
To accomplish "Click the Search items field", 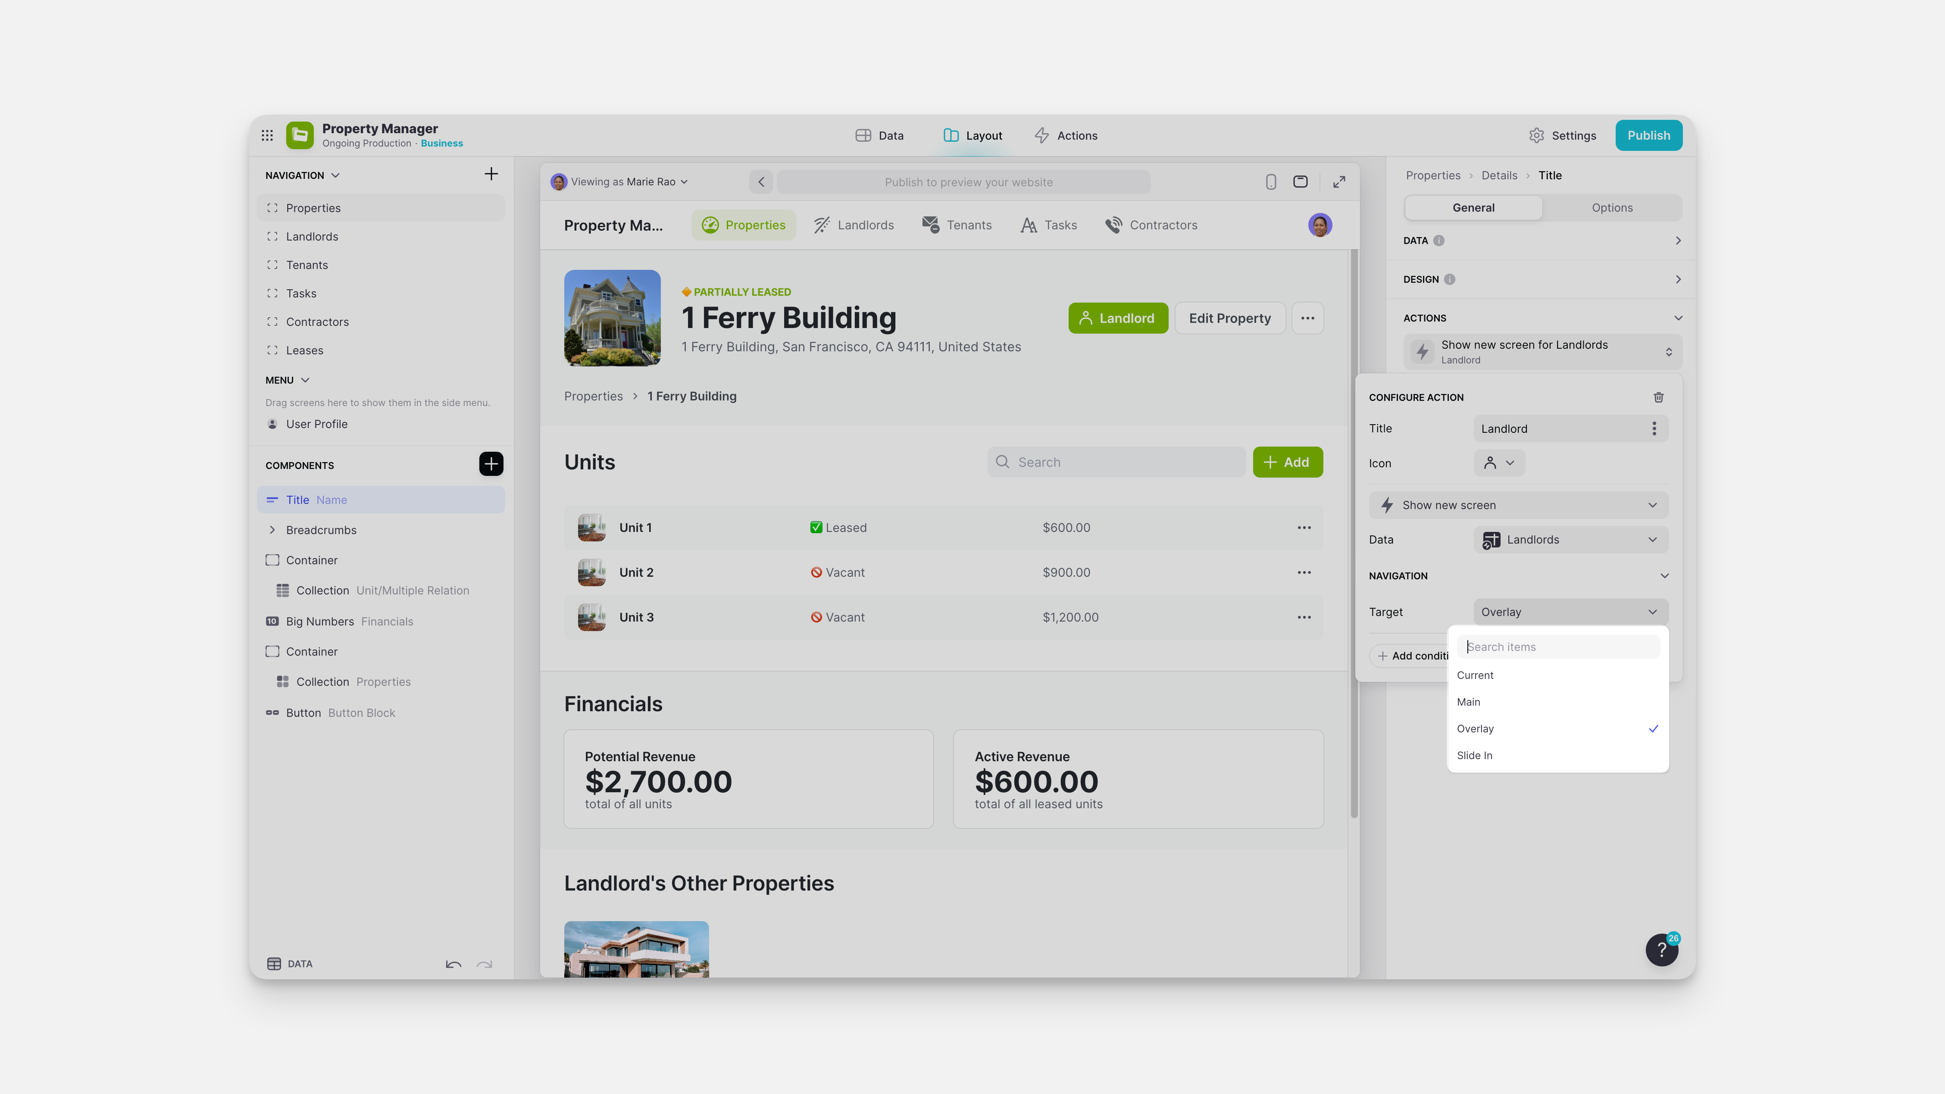I will [x=1557, y=647].
